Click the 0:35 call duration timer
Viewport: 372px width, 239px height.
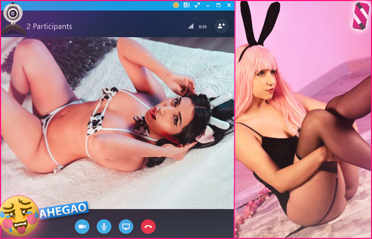coord(203,27)
